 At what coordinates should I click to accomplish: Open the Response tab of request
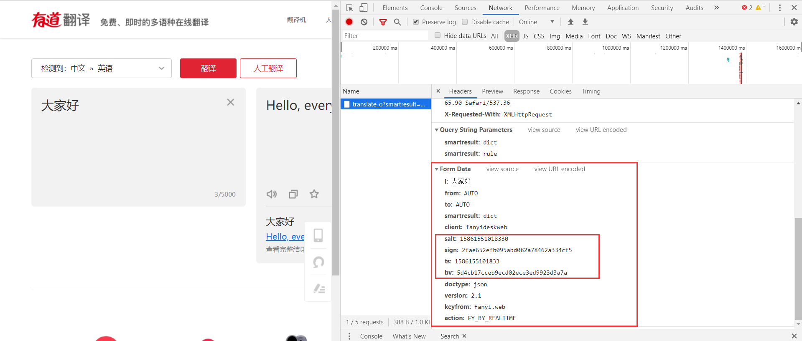(526, 91)
